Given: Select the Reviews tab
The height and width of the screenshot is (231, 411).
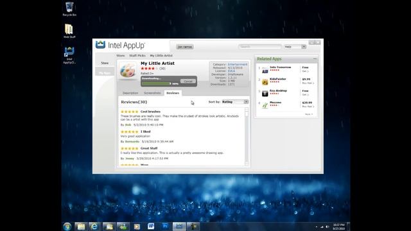Looking at the screenshot, I should (x=173, y=93).
